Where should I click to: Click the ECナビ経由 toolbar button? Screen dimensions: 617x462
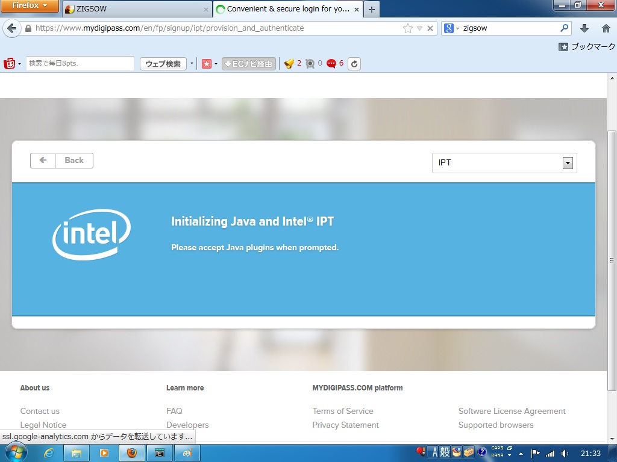coord(249,64)
